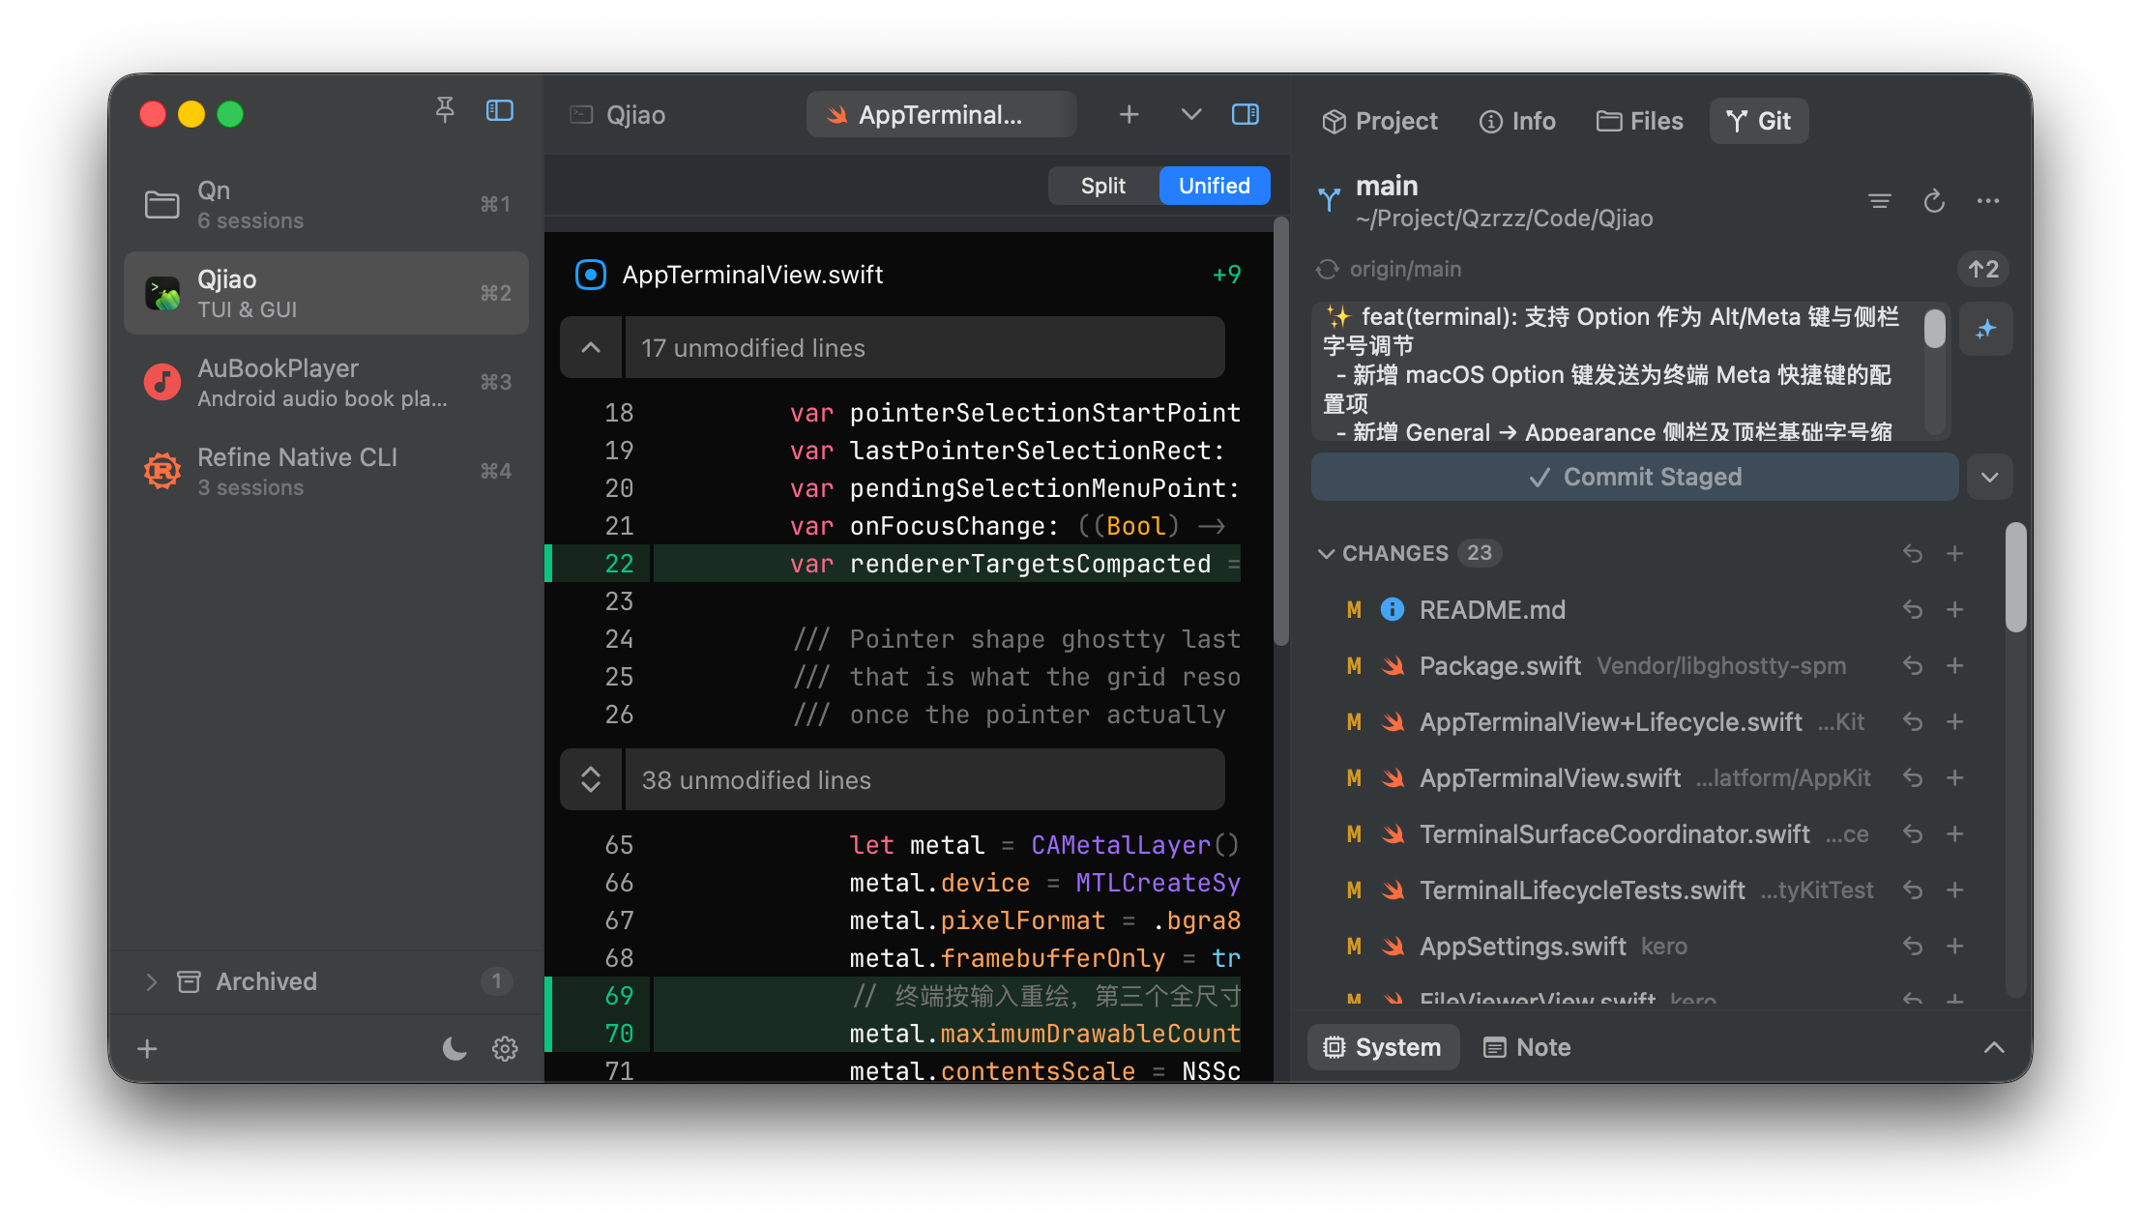2141x1226 pixels.
Task: Click the origin/main sync icon
Action: coord(1328,269)
